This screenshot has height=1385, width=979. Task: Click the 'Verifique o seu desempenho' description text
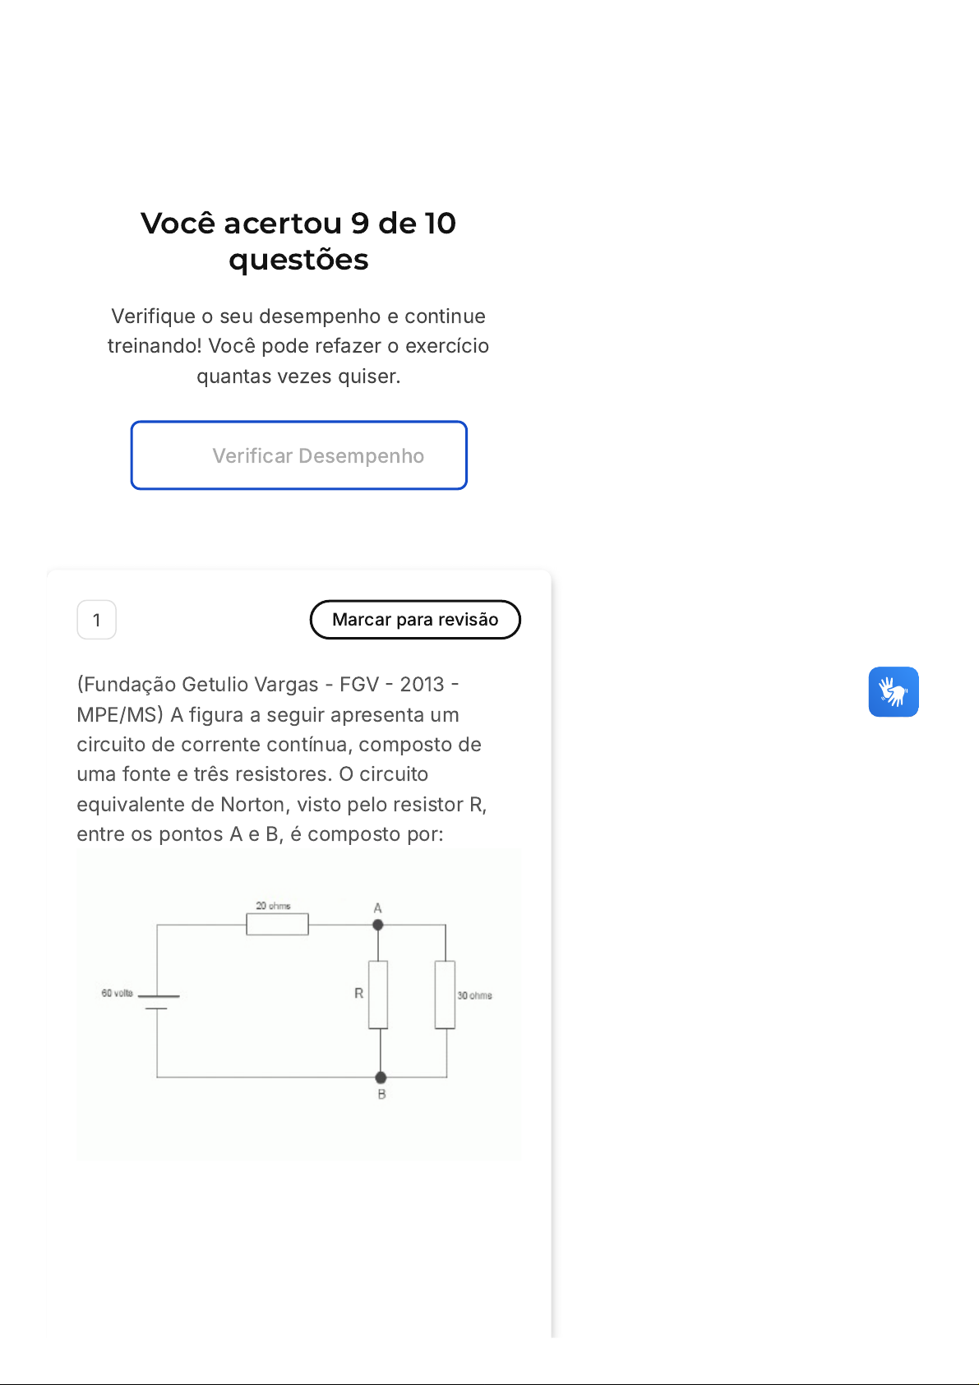click(298, 346)
